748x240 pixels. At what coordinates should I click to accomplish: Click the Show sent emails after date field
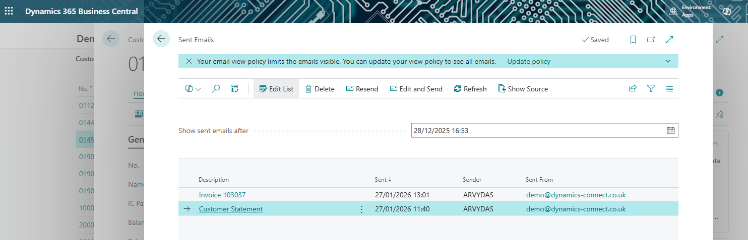[537, 131]
